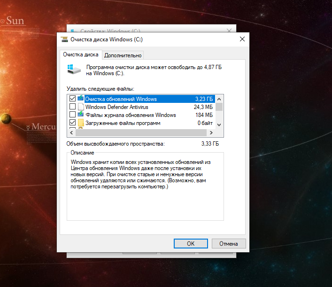Viewport: 332px width, 287px height.
Task: Click the horizontal scroll left arrow
Action: [71, 133]
